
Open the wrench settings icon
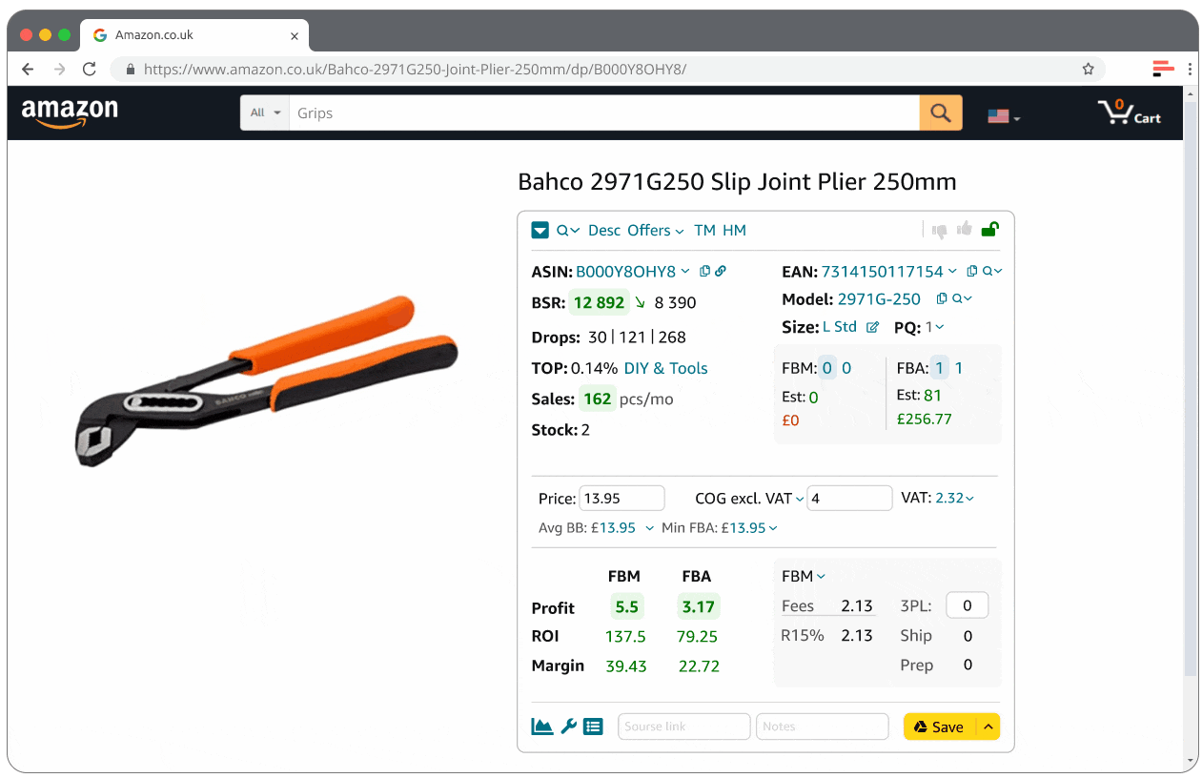(x=568, y=727)
